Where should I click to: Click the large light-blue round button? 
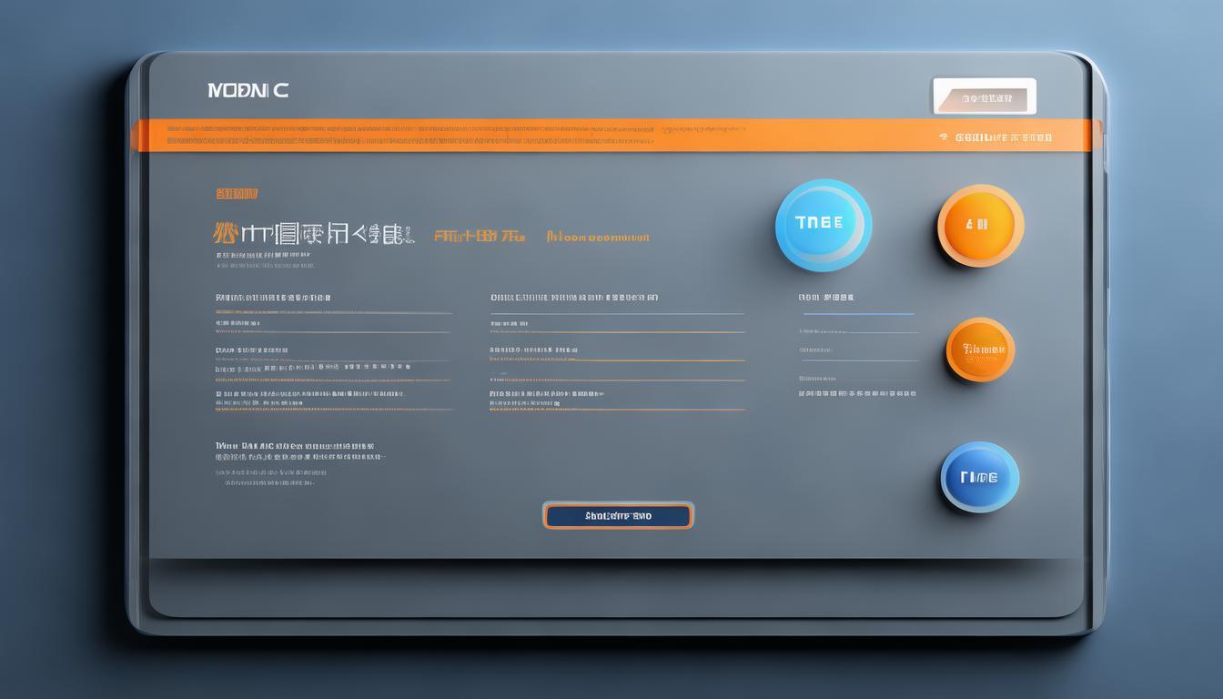click(823, 225)
